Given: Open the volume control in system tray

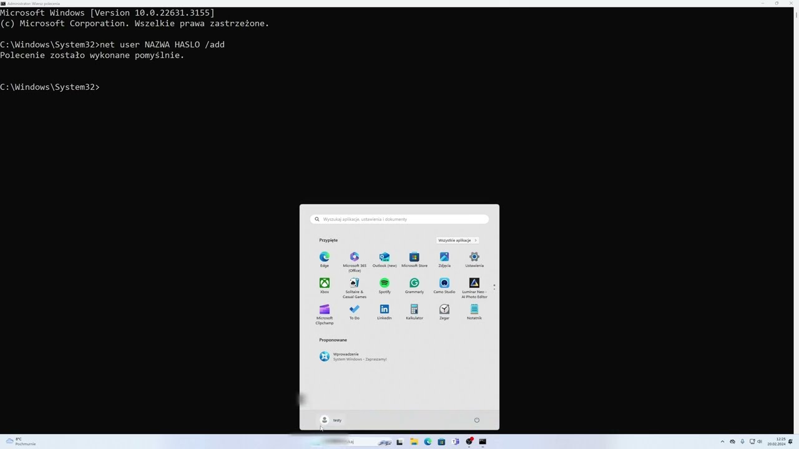Looking at the screenshot, I should [x=760, y=442].
